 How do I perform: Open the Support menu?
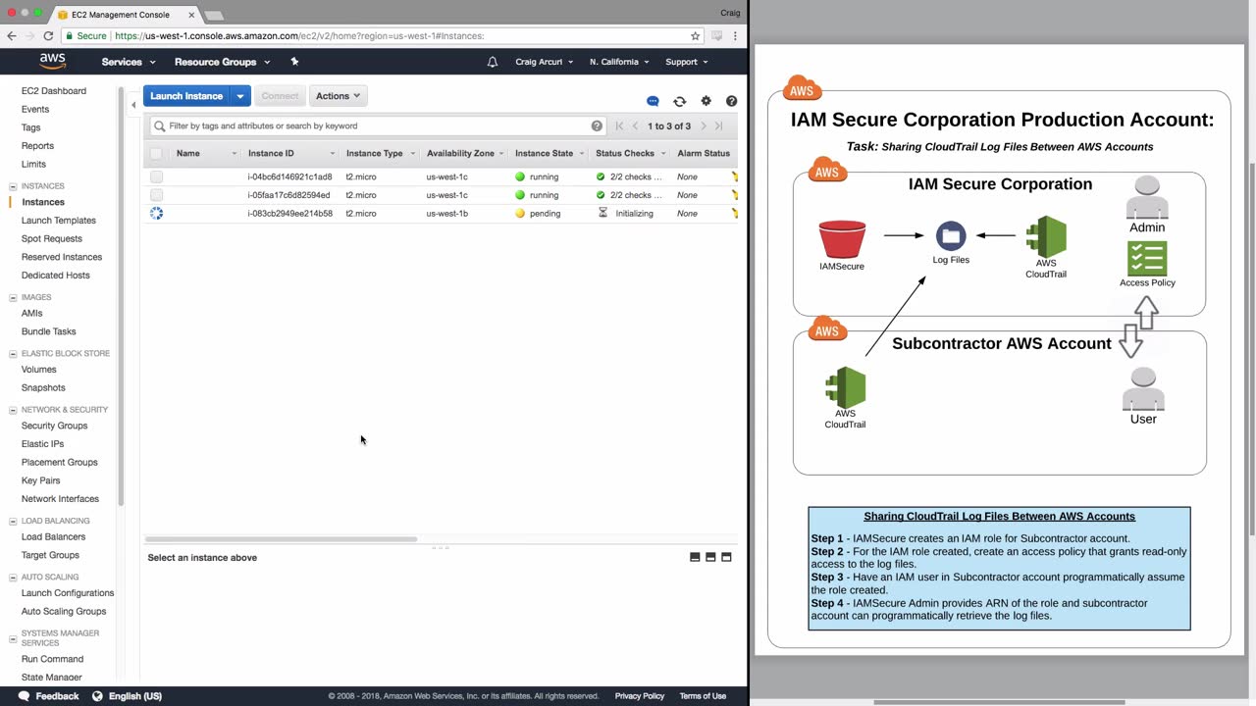687,62
